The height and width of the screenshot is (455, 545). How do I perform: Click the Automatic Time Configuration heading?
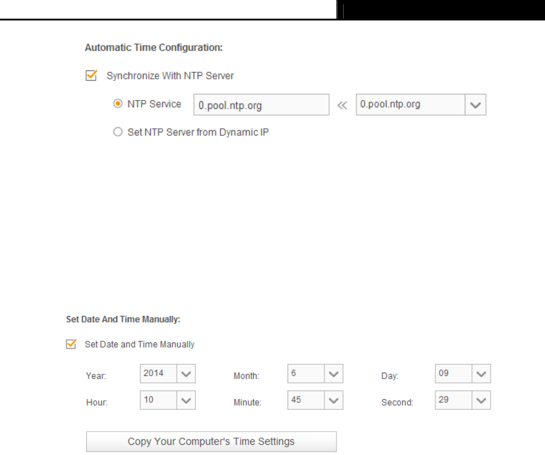[x=154, y=48]
